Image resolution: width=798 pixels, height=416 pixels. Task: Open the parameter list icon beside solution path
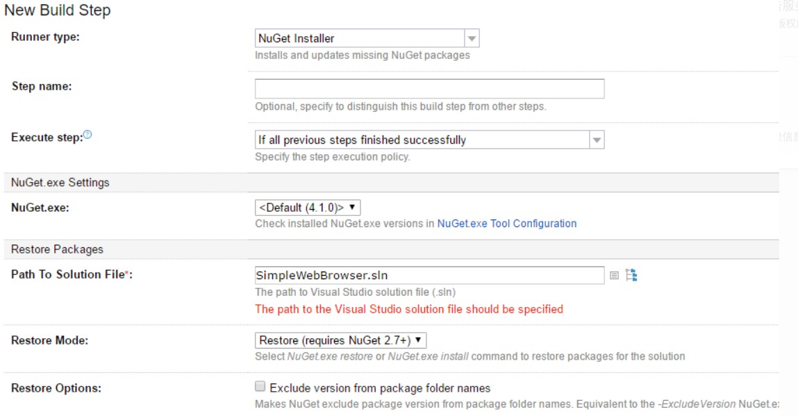pyautogui.click(x=614, y=276)
